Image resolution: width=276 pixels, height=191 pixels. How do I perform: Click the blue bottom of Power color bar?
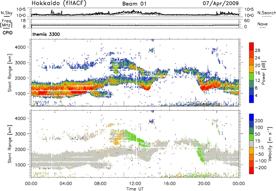(252, 100)
